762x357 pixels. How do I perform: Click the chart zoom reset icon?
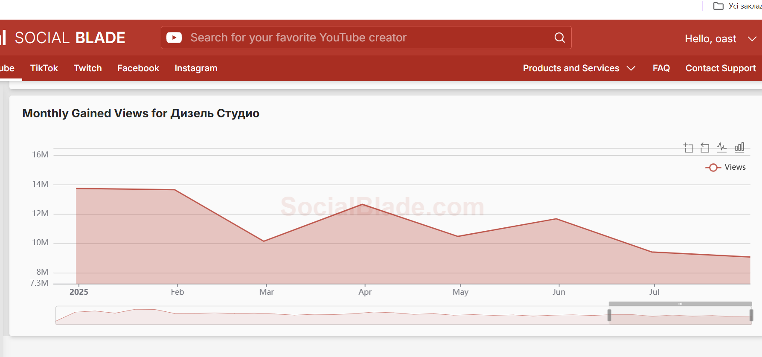click(705, 148)
